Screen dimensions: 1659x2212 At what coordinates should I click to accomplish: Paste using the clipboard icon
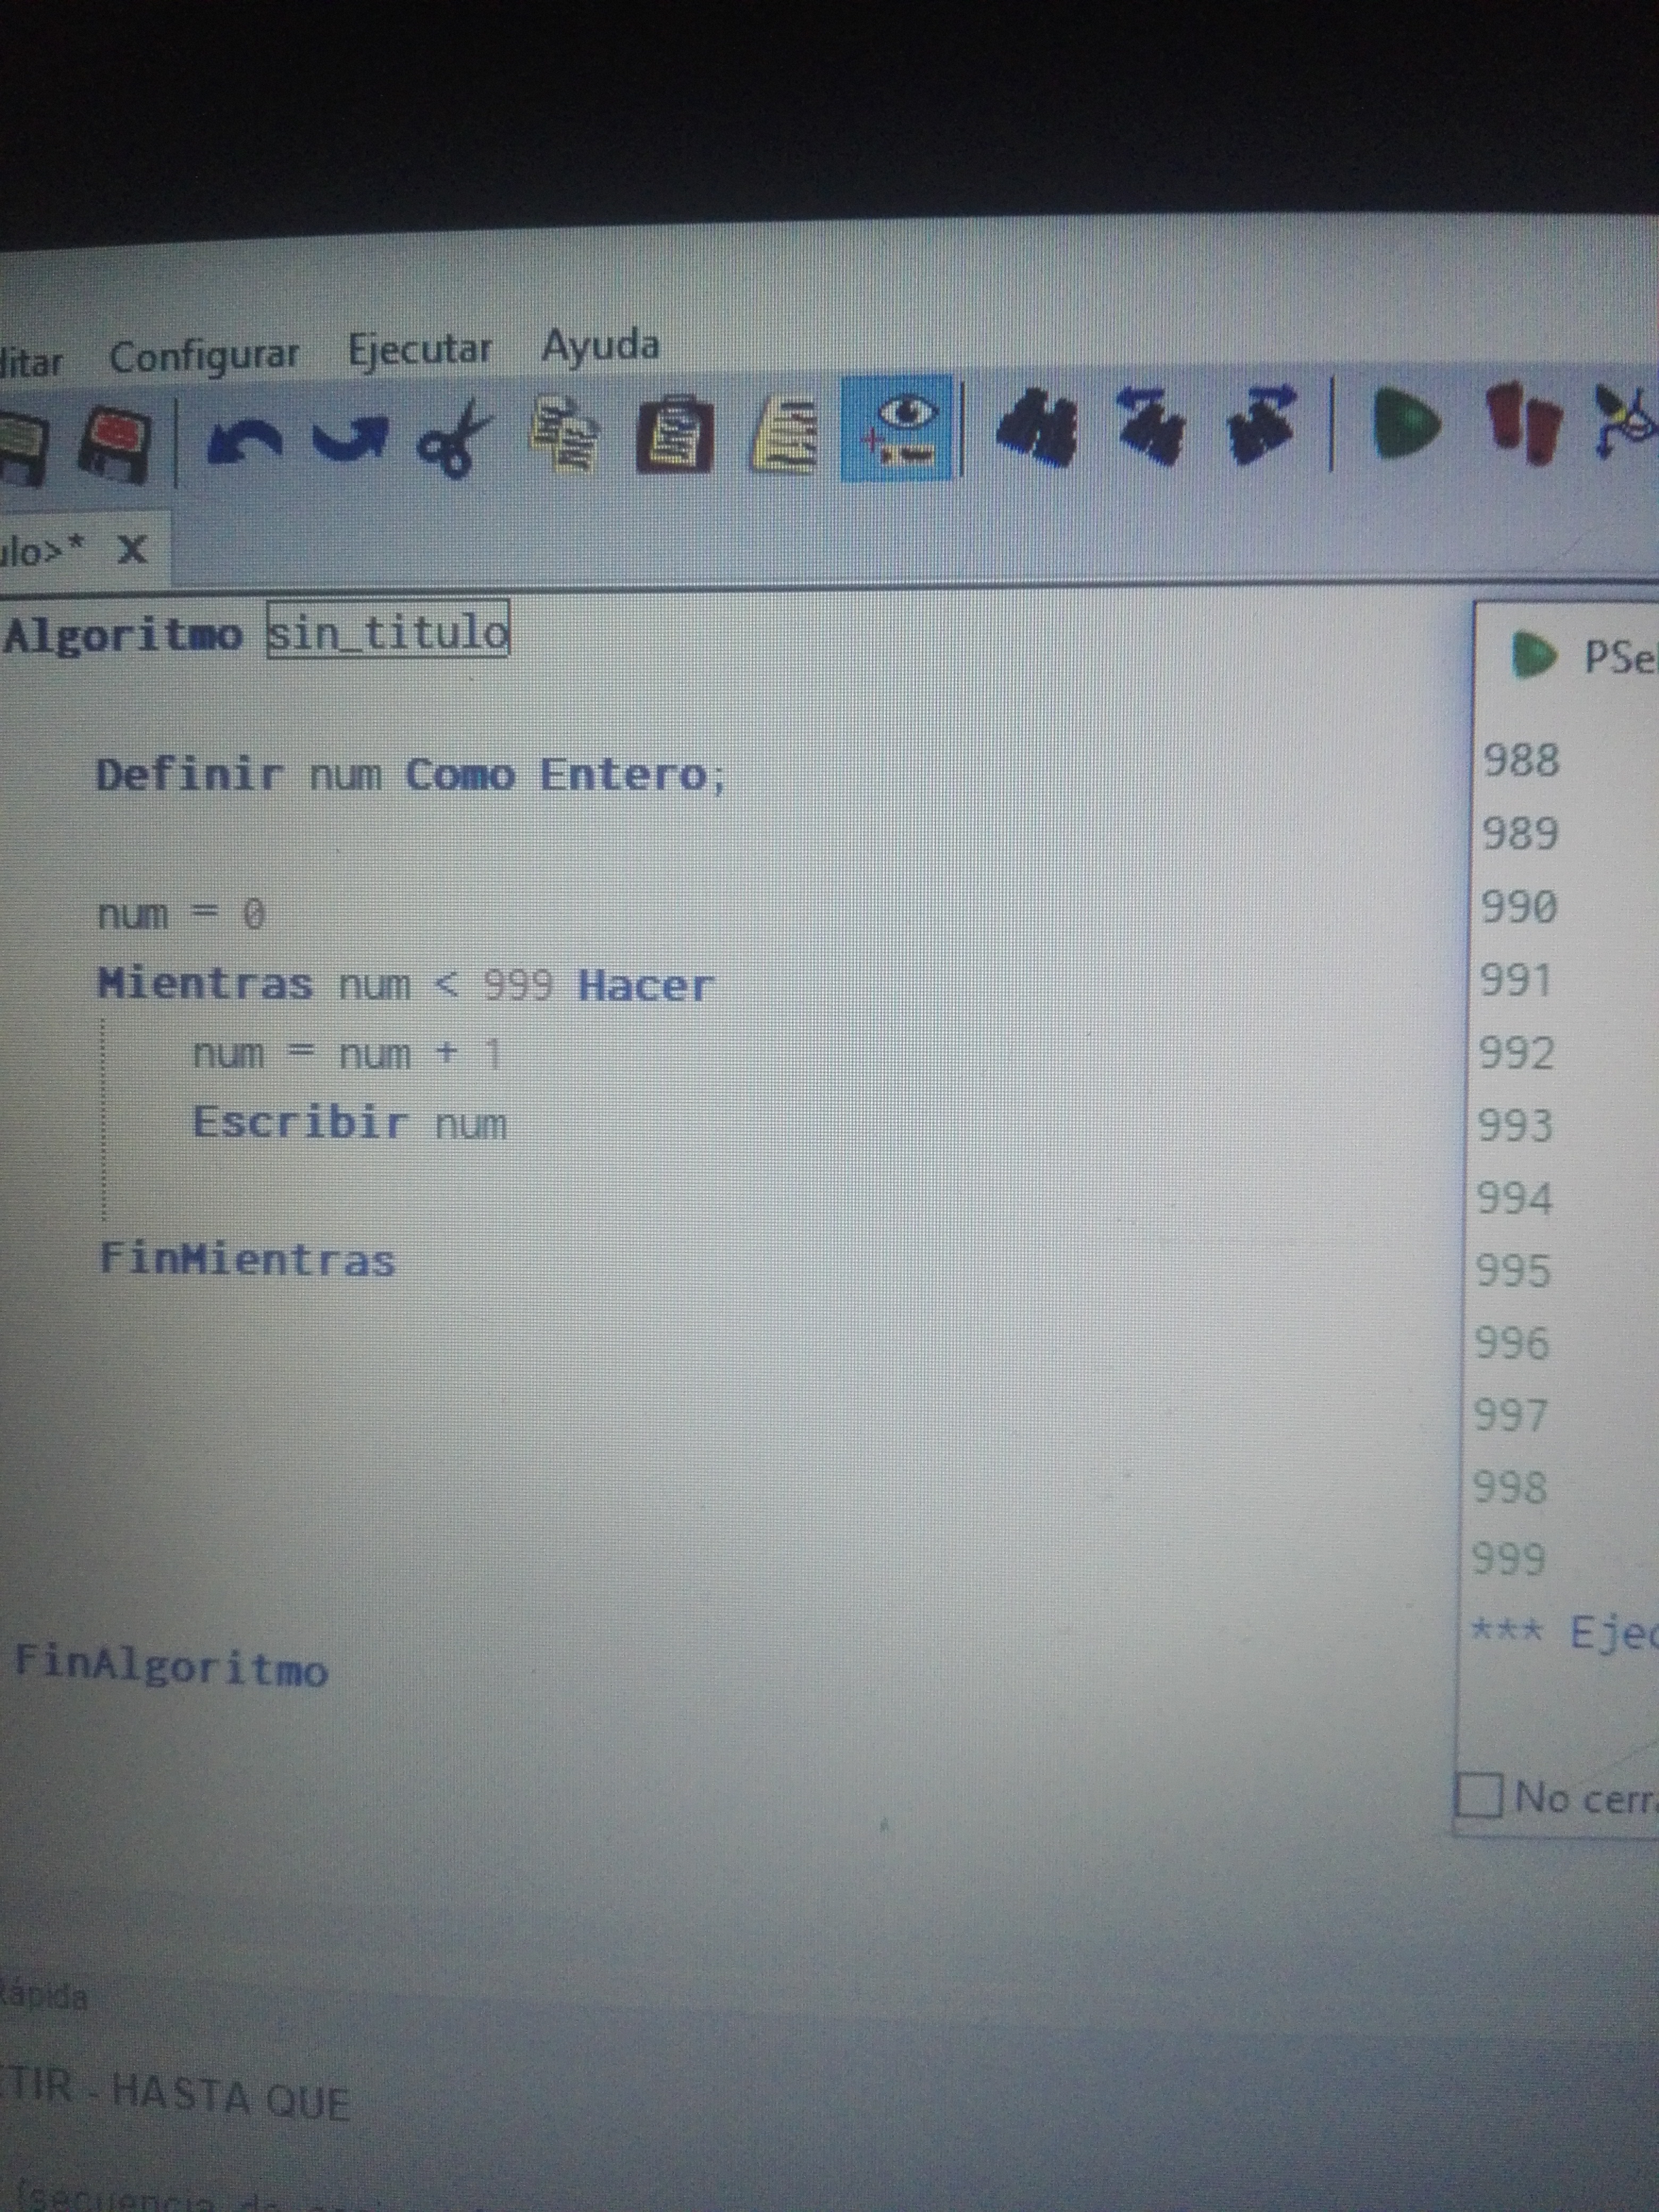(x=675, y=434)
